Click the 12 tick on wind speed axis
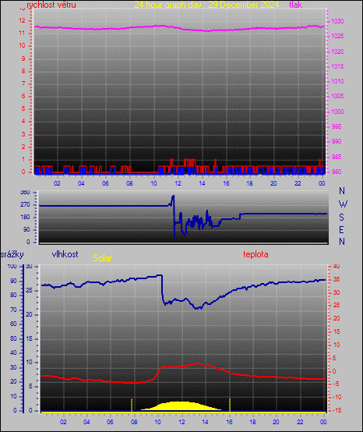The width and height of the screenshot is (363, 432). 22,20
